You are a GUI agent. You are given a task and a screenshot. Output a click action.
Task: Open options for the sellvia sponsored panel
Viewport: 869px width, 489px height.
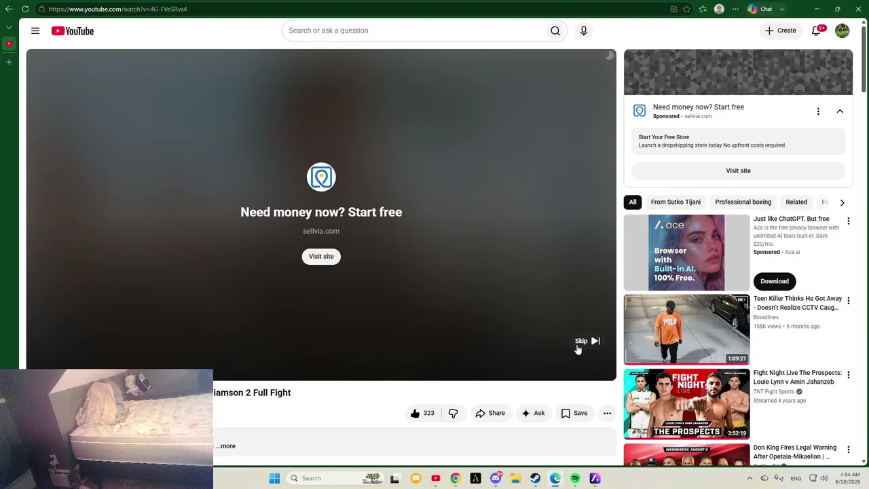(x=818, y=111)
